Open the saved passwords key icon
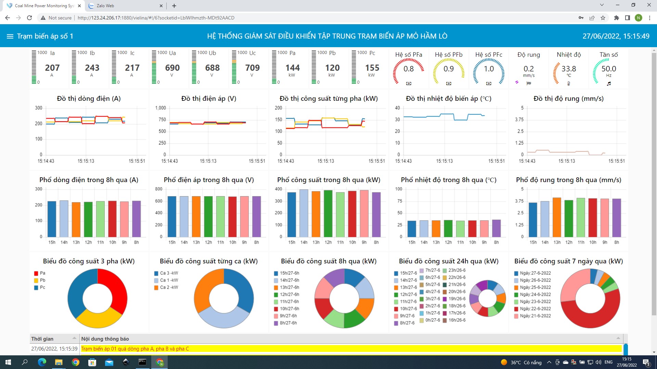657x369 pixels. (581, 18)
